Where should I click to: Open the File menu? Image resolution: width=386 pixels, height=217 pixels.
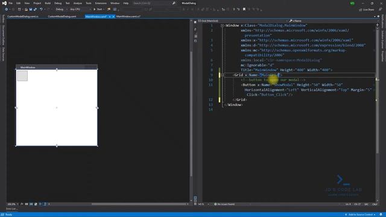11,3
